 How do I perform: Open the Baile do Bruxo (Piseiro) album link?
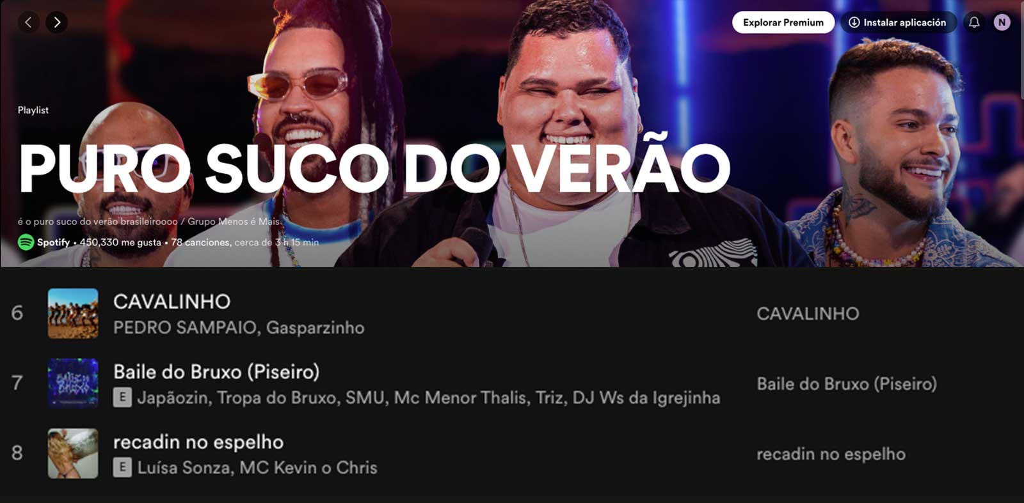(x=847, y=384)
